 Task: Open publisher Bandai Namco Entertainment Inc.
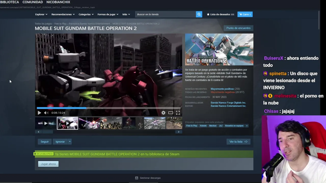228,106
